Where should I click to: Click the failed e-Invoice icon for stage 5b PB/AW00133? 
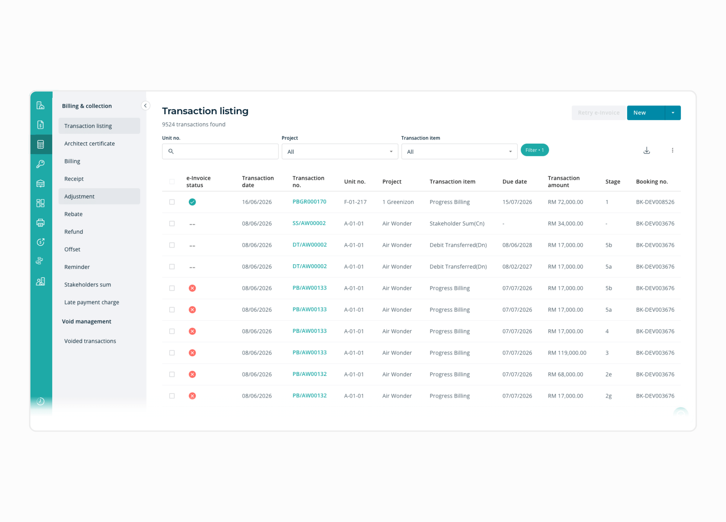tap(192, 288)
